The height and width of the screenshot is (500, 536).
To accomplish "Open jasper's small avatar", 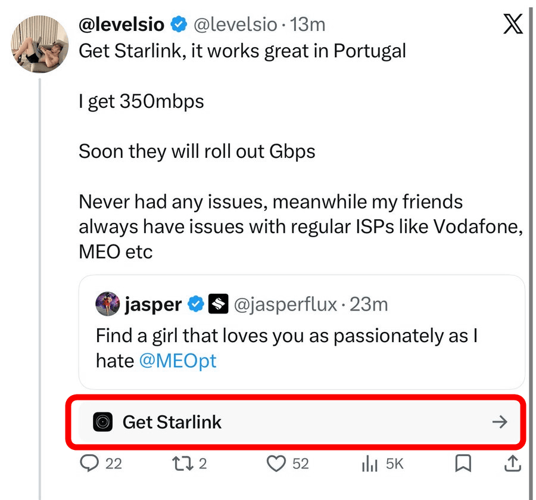I will 108,304.
